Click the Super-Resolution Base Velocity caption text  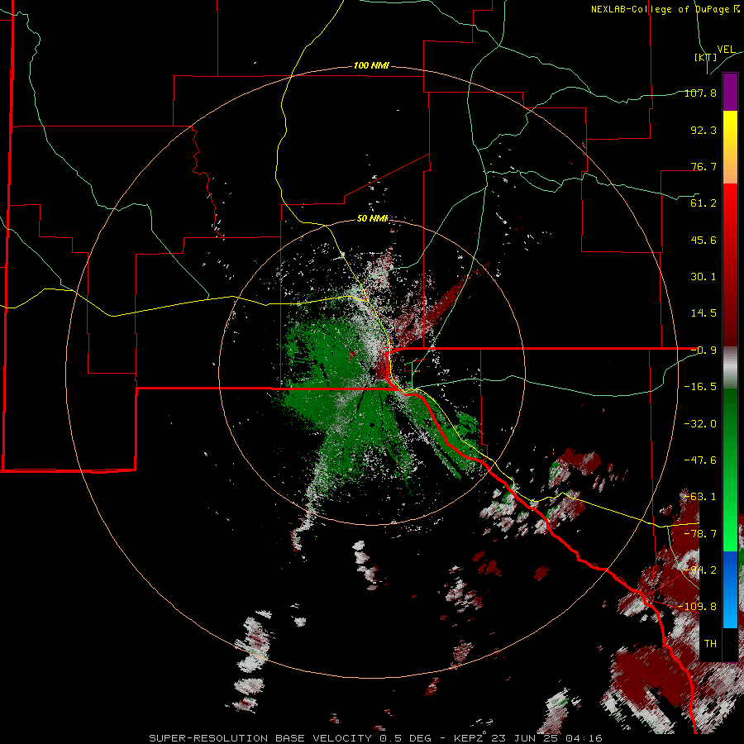coord(375,738)
